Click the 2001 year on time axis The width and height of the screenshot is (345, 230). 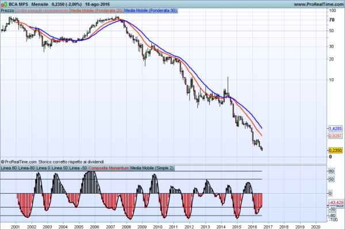click(x=16, y=227)
